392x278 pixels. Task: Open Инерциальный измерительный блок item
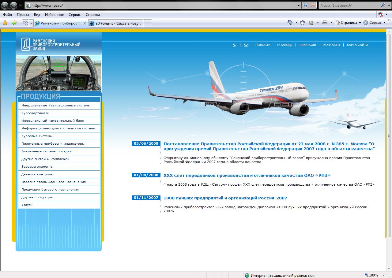pyautogui.click(x=59, y=121)
